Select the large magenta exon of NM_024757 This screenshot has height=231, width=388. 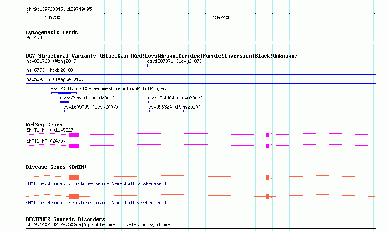[74, 146]
